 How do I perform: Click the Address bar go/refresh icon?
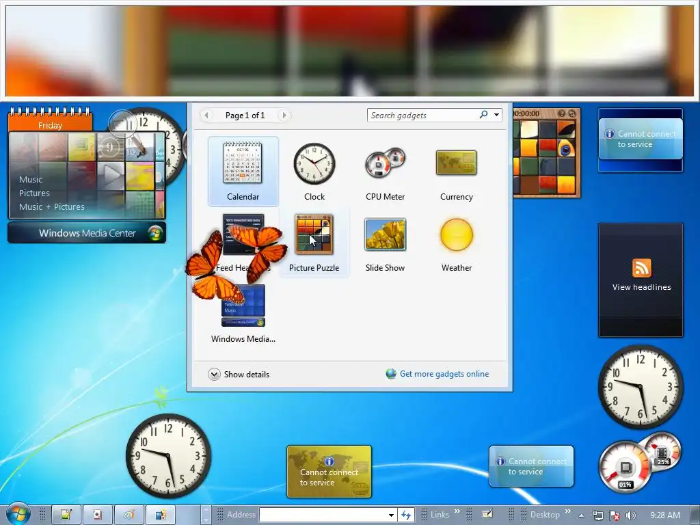tap(406, 515)
